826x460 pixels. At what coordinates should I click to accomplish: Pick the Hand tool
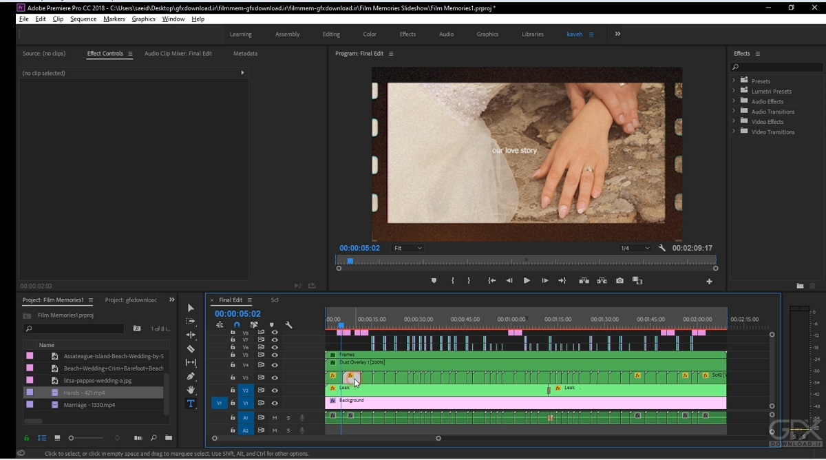[191, 390]
